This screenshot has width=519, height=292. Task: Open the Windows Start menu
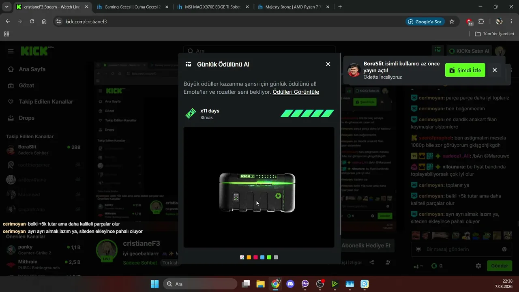tap(154, 284)
